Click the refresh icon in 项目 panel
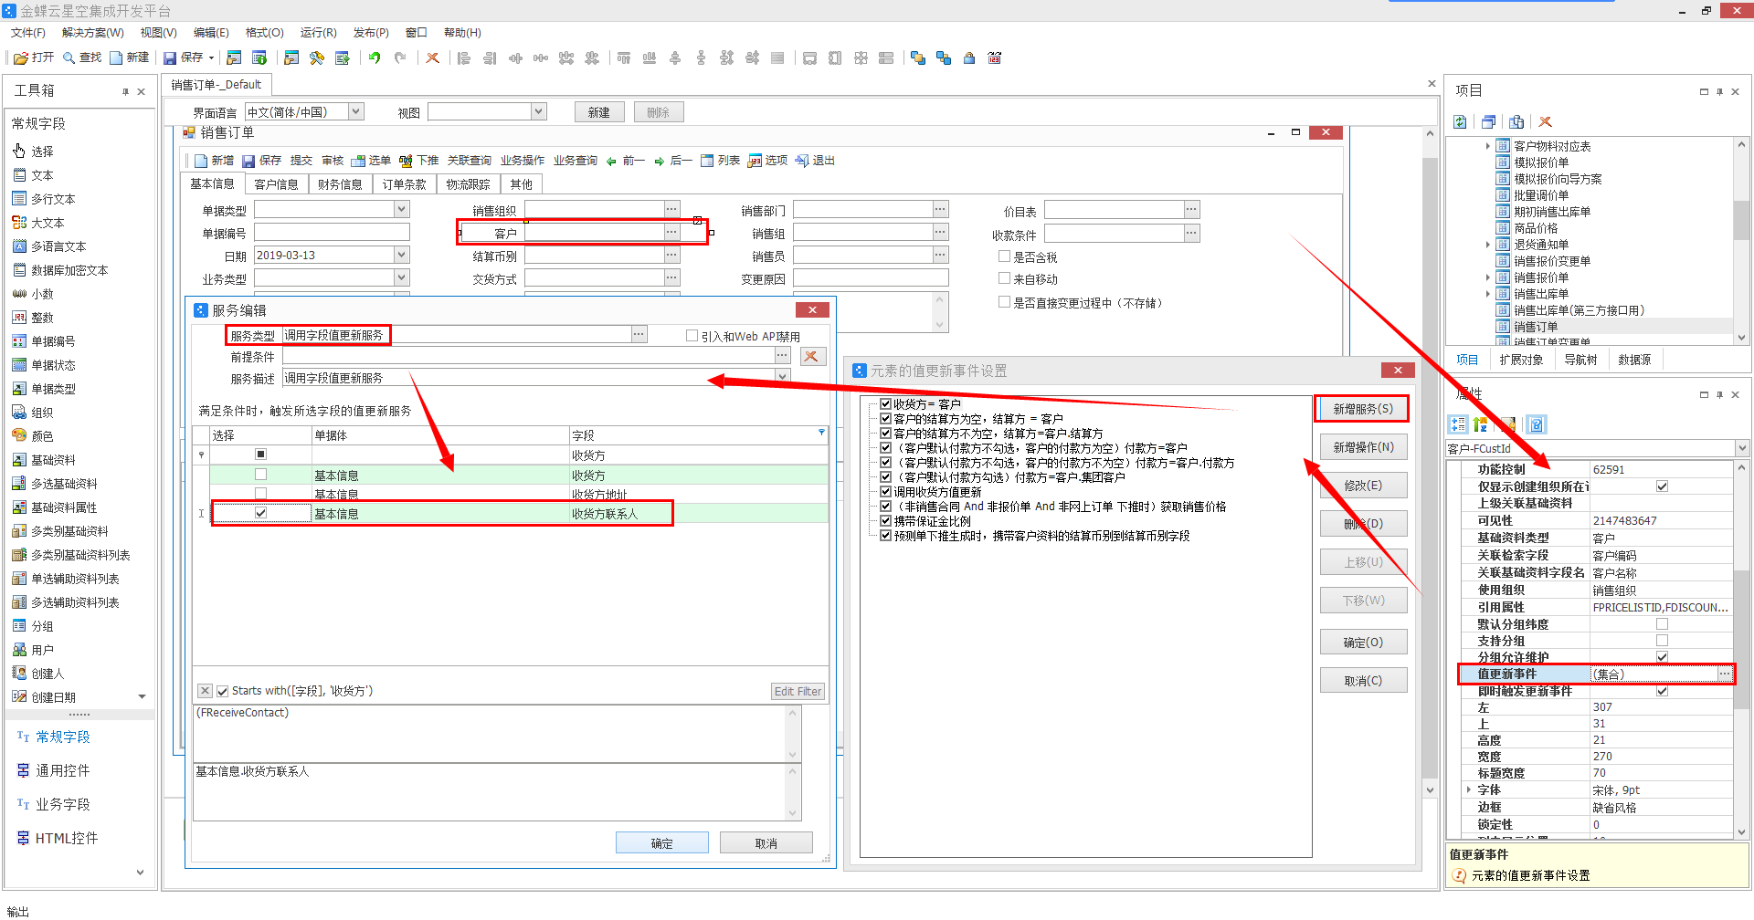Screen dimensions: 1754x920 [1461, 121]
